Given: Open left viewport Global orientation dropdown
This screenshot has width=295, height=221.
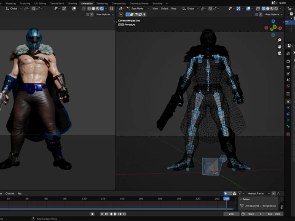Looking at the screenshot, I should tap(14, 9).
